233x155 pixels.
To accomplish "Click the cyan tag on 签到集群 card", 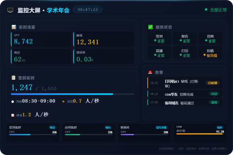I will point(52,127).
